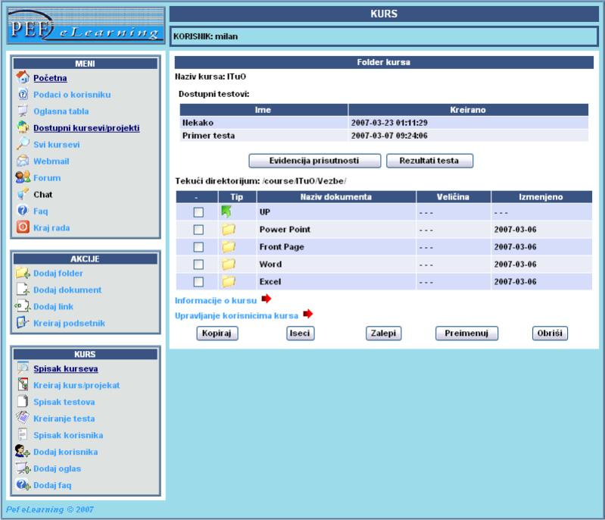Tick the checkbox in the UP row
This screenshot has height=520, width=605.
pos(198,212)
